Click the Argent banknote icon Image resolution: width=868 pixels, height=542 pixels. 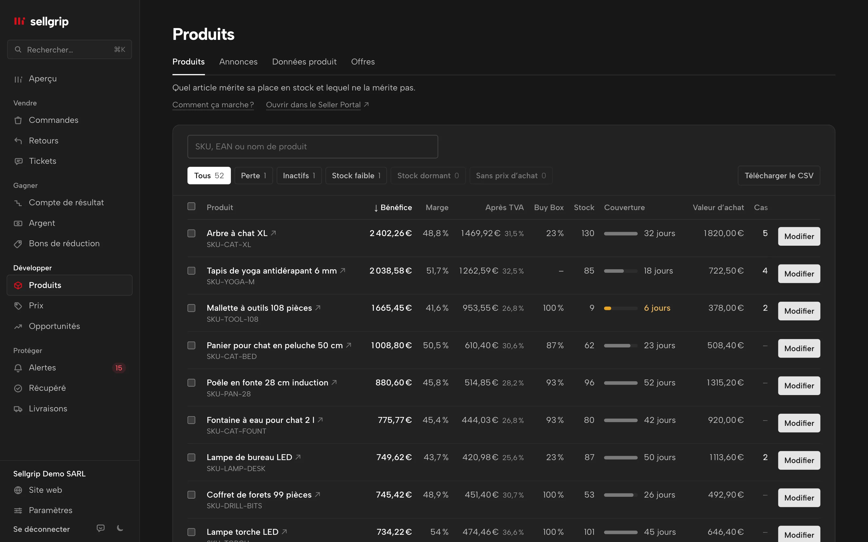coord(18,223)
